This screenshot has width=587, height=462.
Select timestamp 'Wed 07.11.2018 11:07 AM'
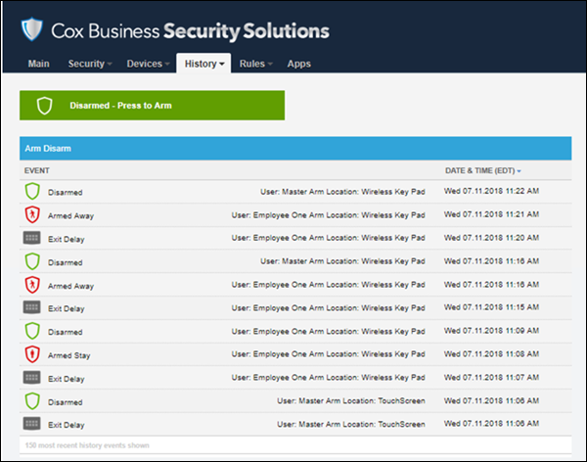491,377
